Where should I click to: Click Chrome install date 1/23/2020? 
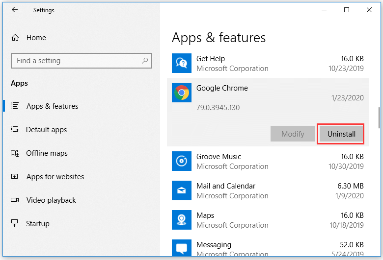[347, 98]
